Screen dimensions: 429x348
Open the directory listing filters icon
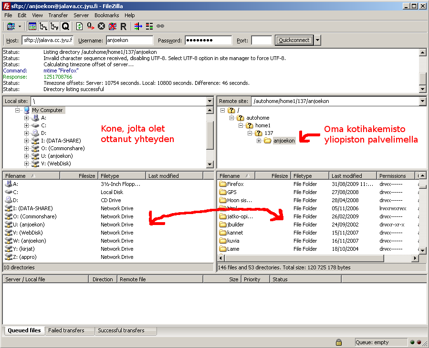pyautogui.click(x=138, y=26)
